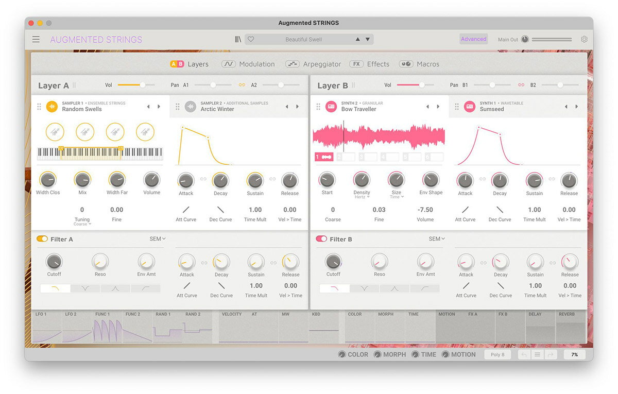Switch to the Modulation tab
The height and width of the screenshot is (394, 618).
point(249,64)
